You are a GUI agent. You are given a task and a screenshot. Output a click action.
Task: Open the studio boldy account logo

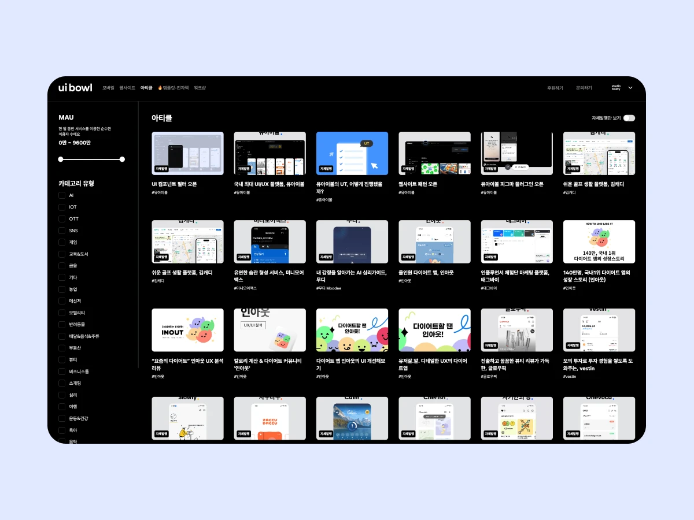tap(616, 88)
